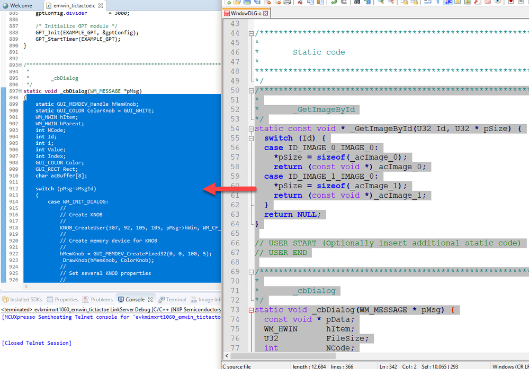
Task: Click the Print icon in Notepad++ toolbar
Action: point(287,2)
